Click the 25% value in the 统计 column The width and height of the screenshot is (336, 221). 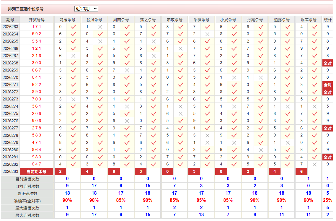tap(327, 200)
